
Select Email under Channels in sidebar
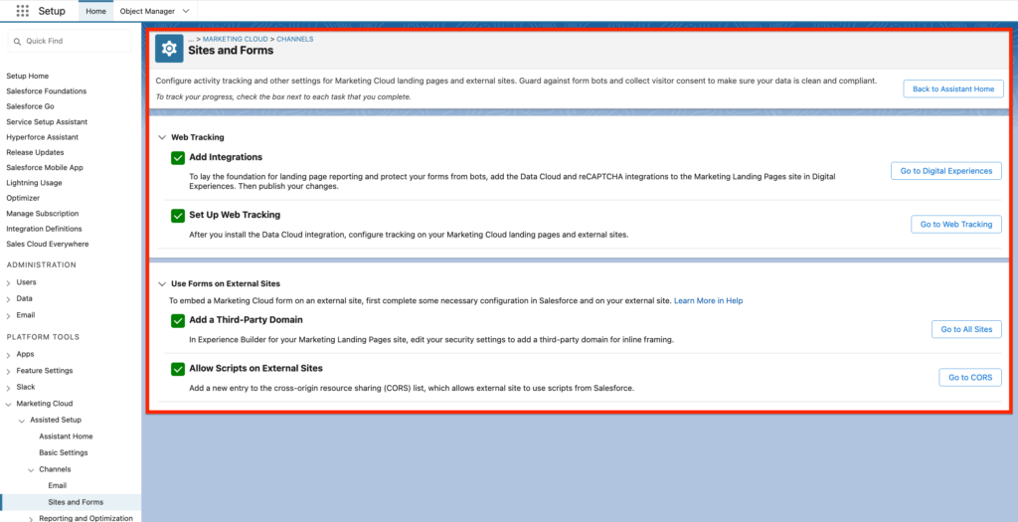[x=58, y=485]
